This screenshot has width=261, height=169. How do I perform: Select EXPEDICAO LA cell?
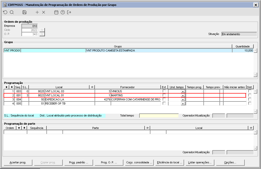click(70, 99)
